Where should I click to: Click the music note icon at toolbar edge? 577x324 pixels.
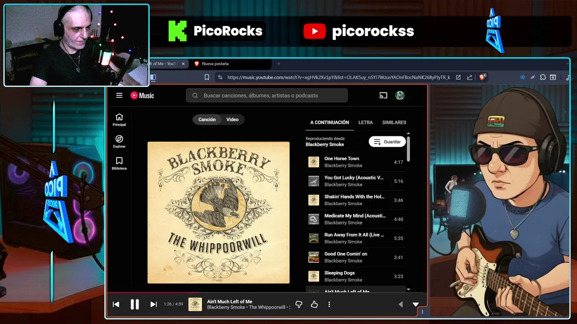568,77
